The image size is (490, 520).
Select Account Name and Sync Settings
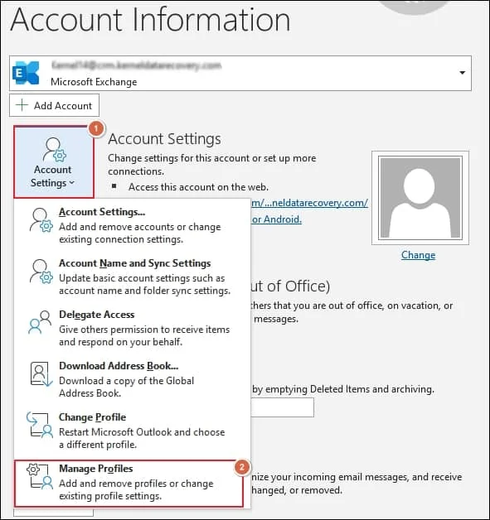[132, 277]
